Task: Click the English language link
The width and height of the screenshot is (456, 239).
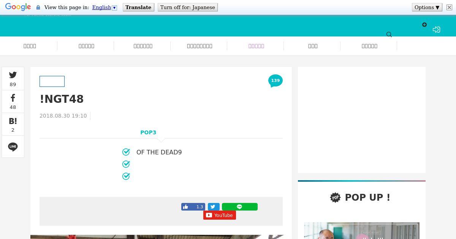Action: tap(101, 7)
